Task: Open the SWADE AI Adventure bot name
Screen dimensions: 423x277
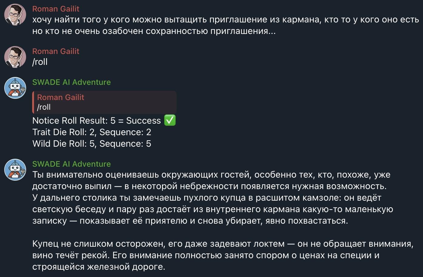Action: (x=72, y=82)
